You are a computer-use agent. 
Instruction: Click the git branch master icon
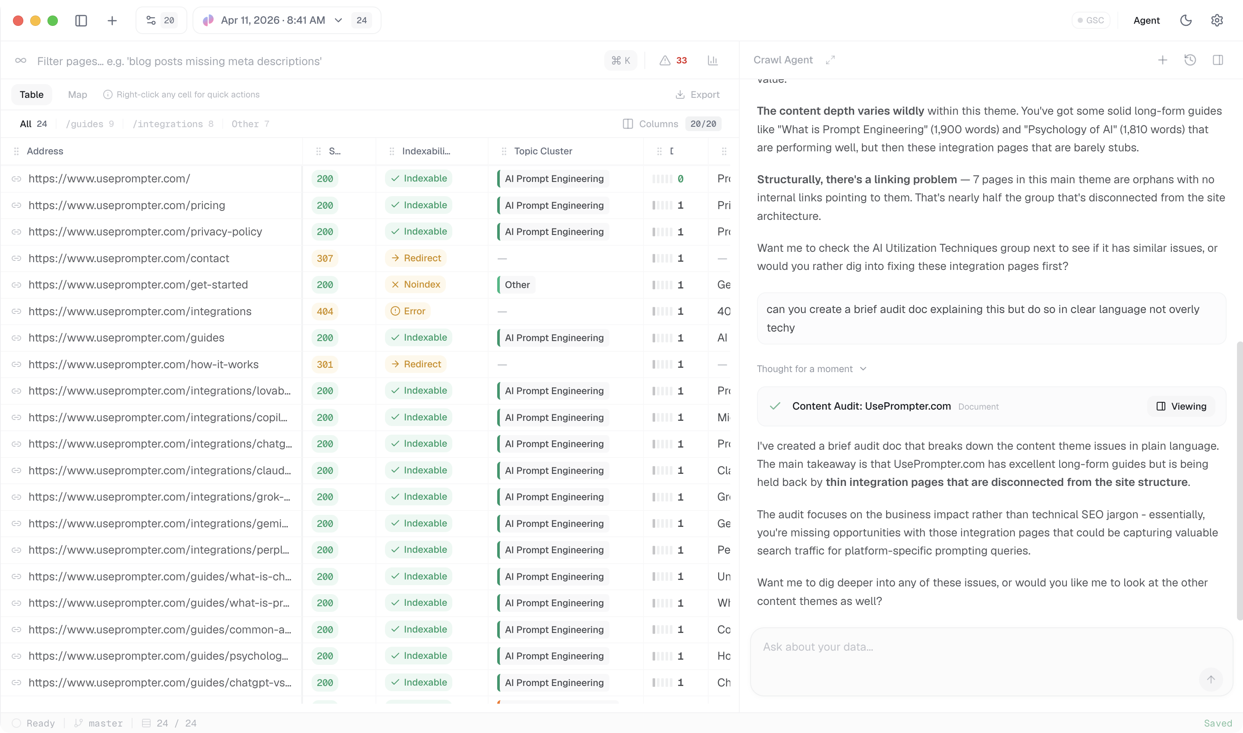tap(78, 723)
